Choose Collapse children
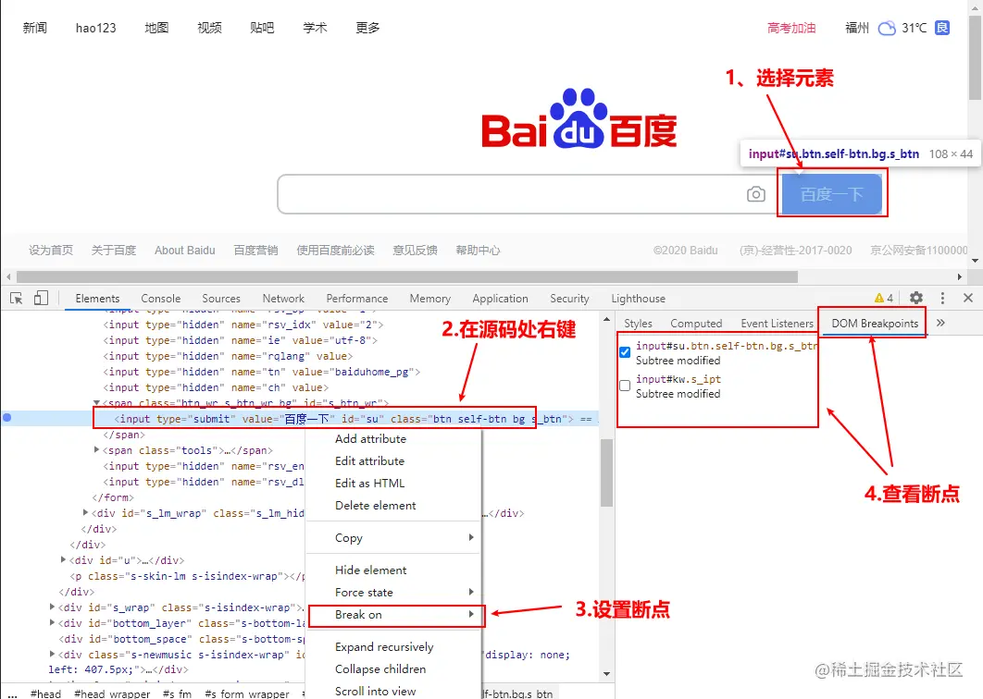 coord(380,668)
